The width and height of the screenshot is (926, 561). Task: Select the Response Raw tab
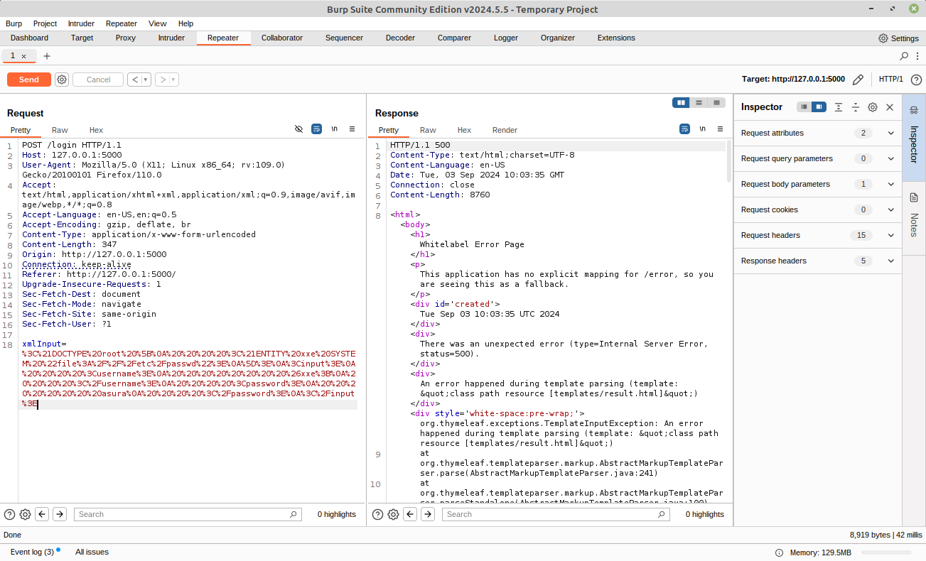(x=428, y=130)
